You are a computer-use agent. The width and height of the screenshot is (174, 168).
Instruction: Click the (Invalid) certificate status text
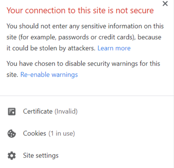[66, 111]
